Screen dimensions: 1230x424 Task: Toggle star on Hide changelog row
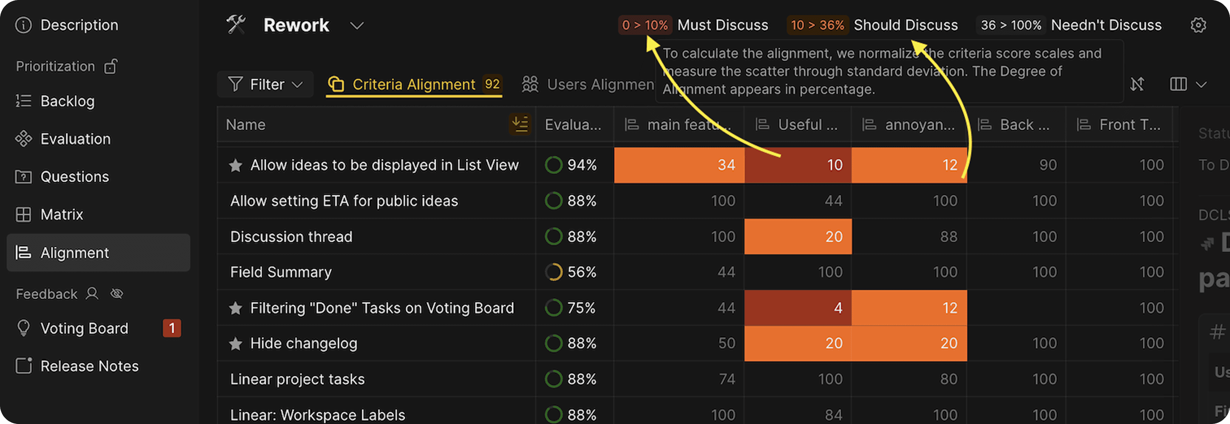tap(235, 343)
